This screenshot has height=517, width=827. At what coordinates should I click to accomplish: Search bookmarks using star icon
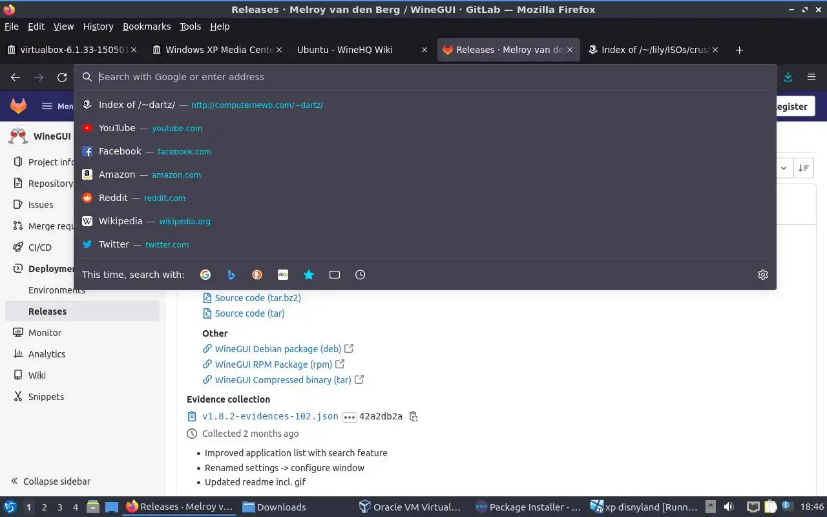click(309, 275)
